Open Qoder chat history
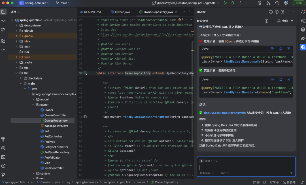Screen dimensions: 306x185 [271, 12]
